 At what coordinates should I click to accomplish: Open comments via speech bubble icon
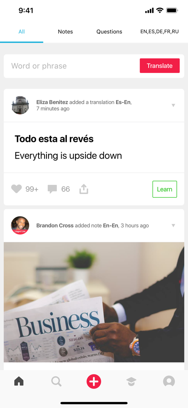tap(52, 189)
